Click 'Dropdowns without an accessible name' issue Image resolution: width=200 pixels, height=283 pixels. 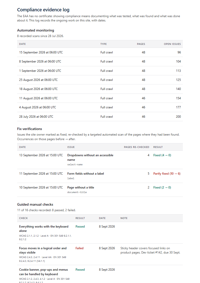(x=90, y=158)
